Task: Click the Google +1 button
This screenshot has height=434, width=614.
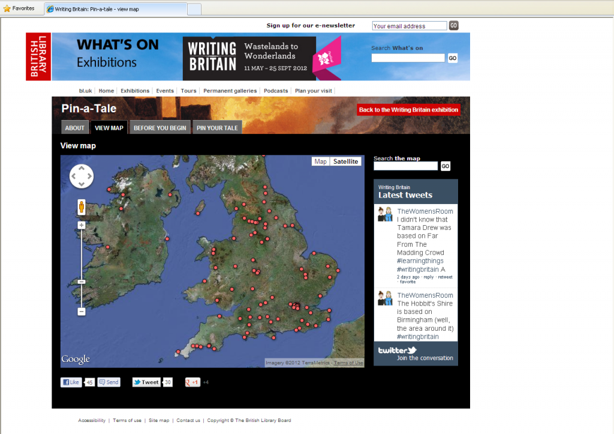Action: [x=192, y=382]
